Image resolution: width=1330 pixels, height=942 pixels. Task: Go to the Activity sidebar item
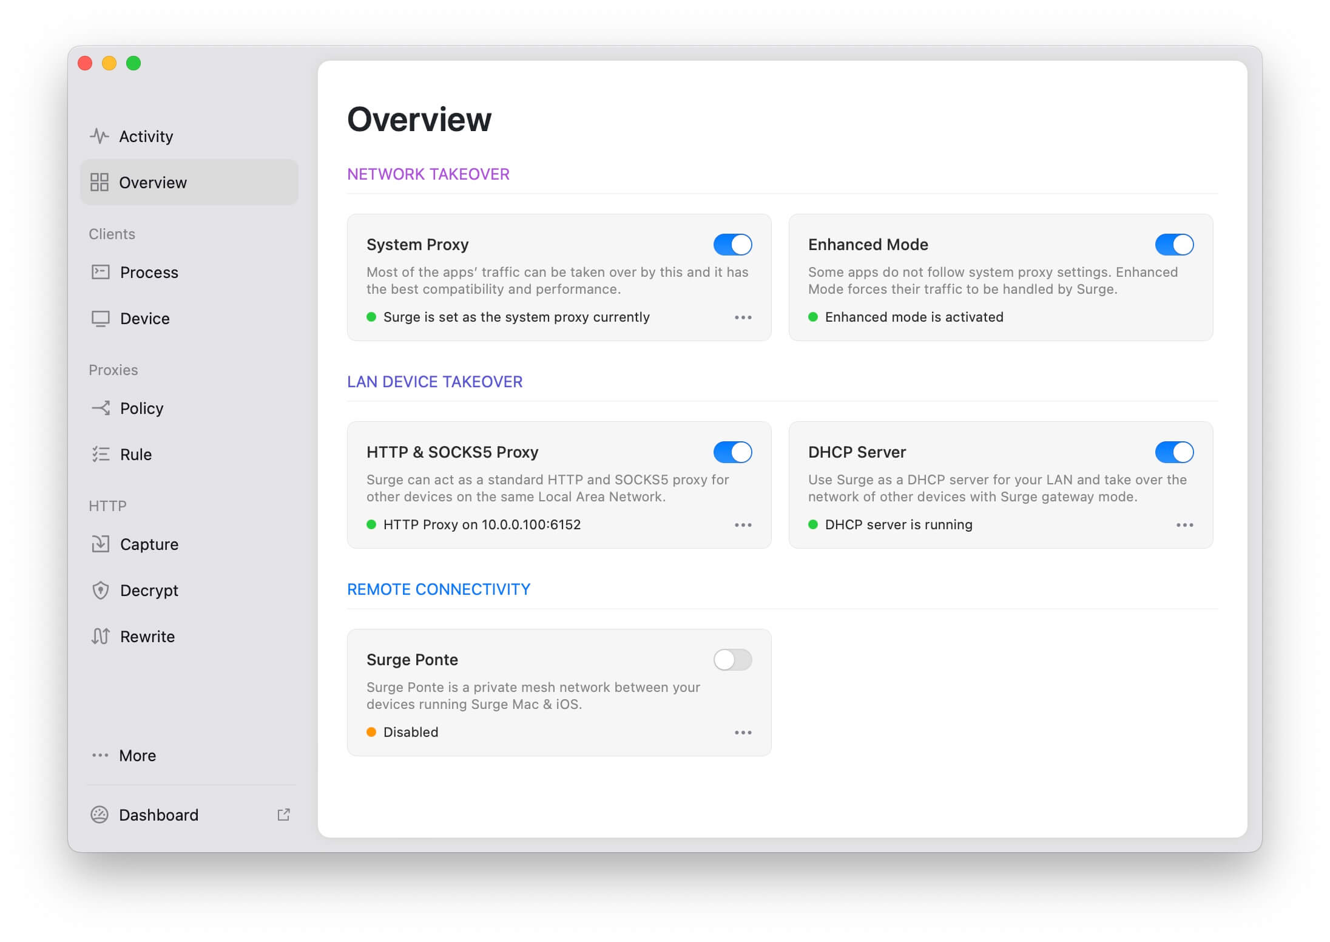189,136
